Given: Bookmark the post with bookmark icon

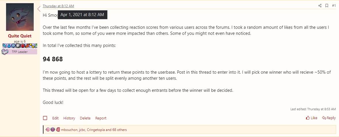Looking at the screenshot, I should 327,5.
